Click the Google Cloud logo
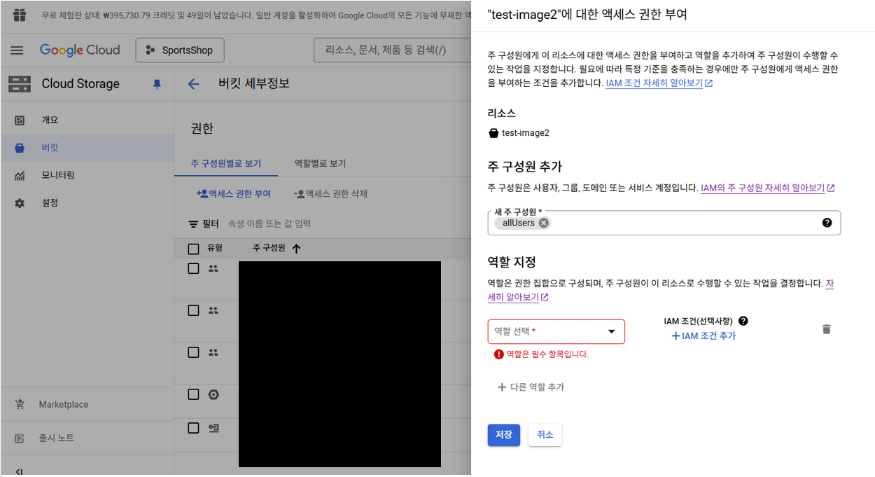 (x=80, y=50)
